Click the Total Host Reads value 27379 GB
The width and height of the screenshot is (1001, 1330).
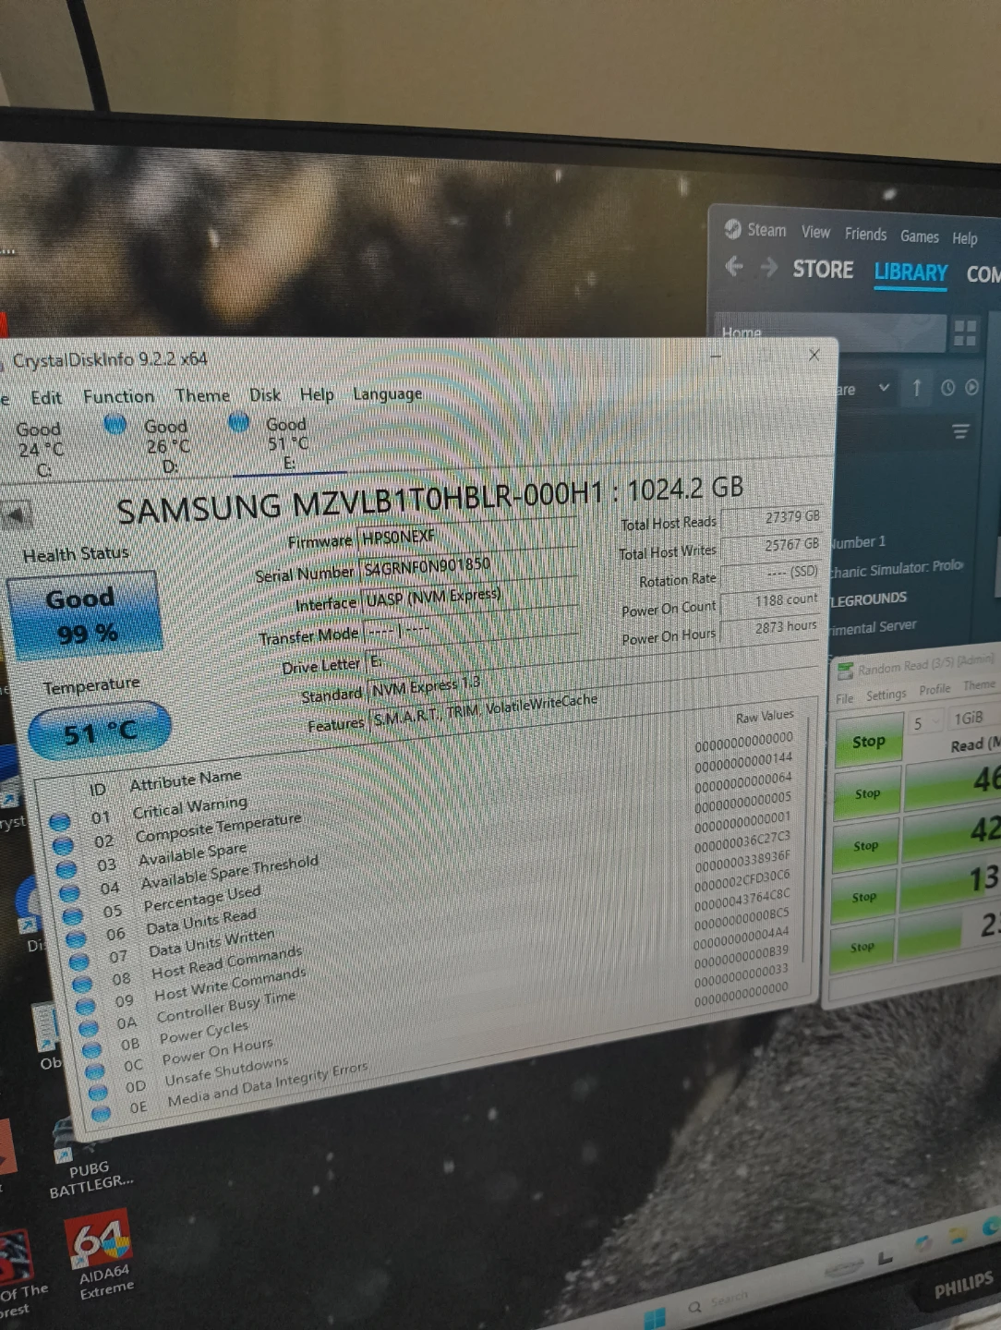pos(771,518)
